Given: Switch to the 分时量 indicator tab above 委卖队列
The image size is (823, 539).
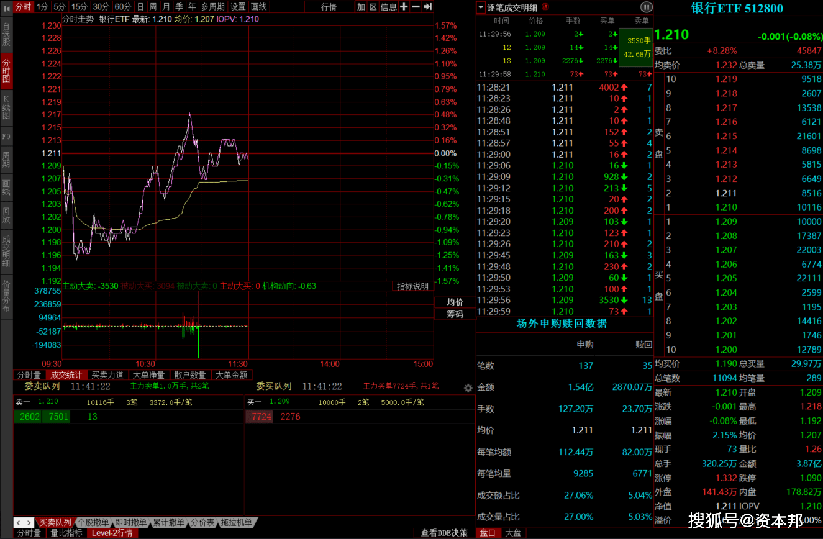Looking at the screenshot, I should 29,375.
